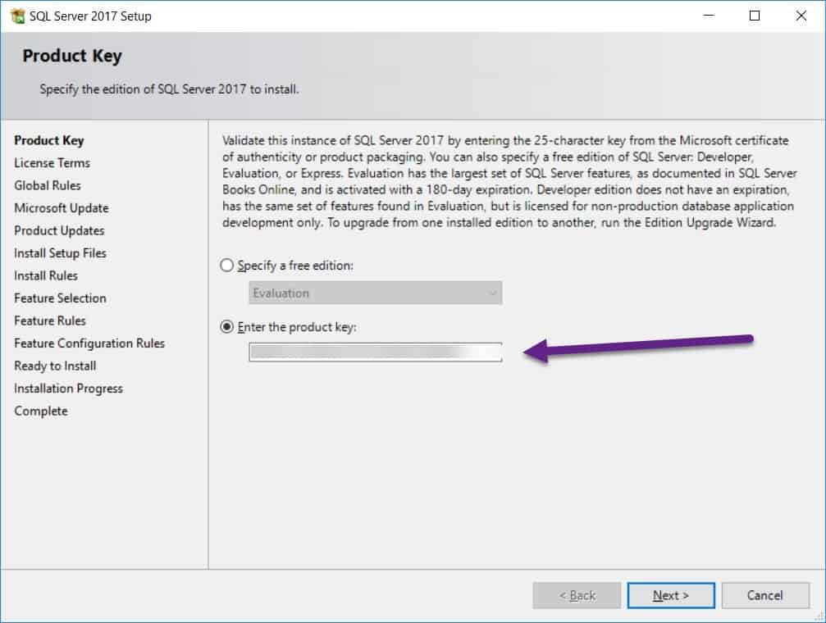The image size is (826, 623).
Task: Select the Install Setup Files step
Action: (60, 253)
